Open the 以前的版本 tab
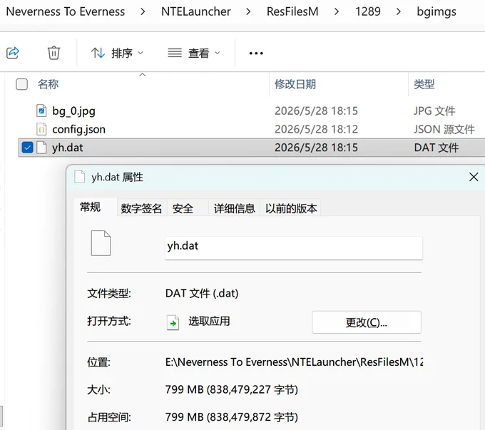485x430 pixels. coord(291,208)
